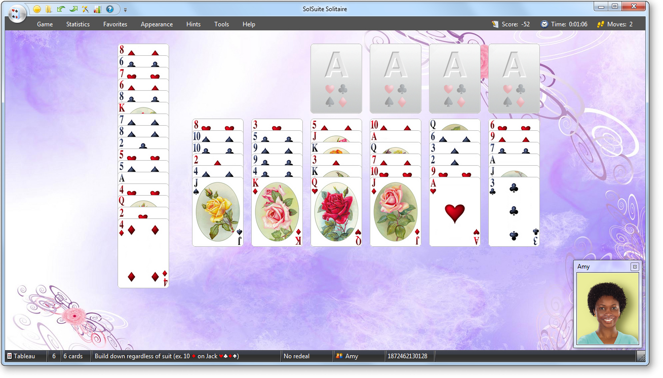Open the Help menu
Image resolution: width=663 pixels, height=378 pixels.
(x=249, y=24)
